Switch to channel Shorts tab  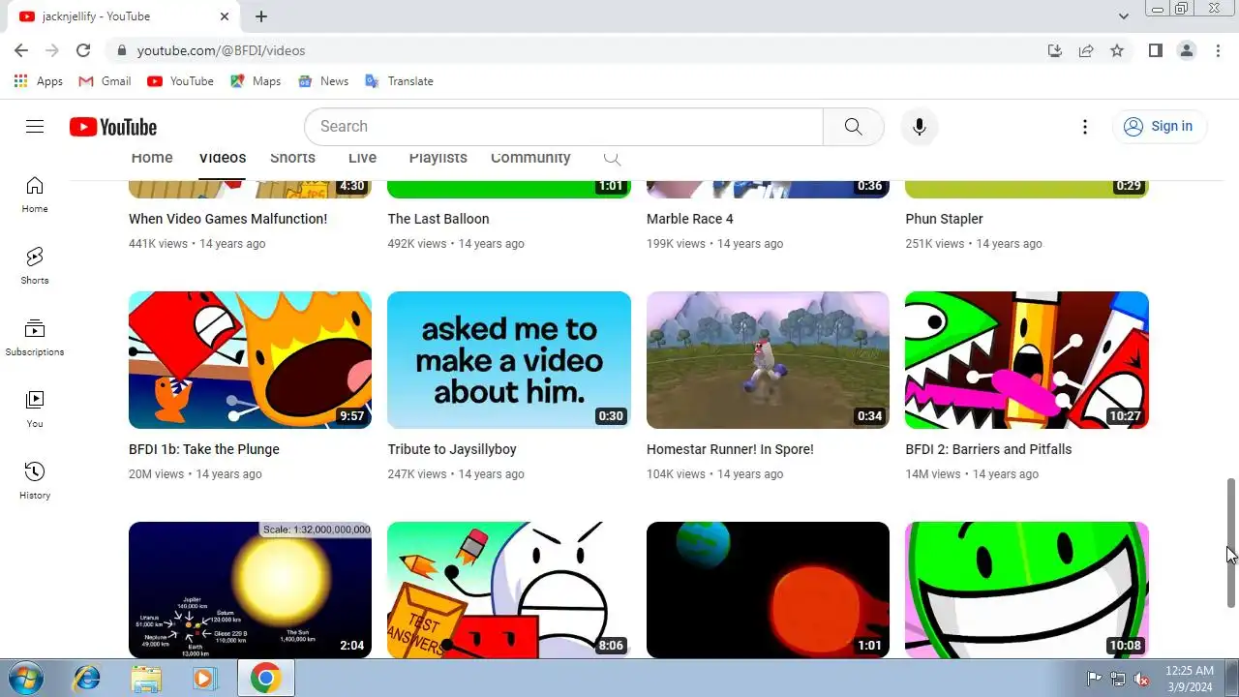pos(292,158)
